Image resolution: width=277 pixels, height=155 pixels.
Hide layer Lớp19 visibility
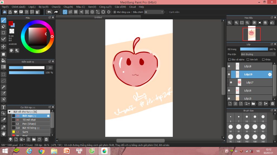[229, 74]
